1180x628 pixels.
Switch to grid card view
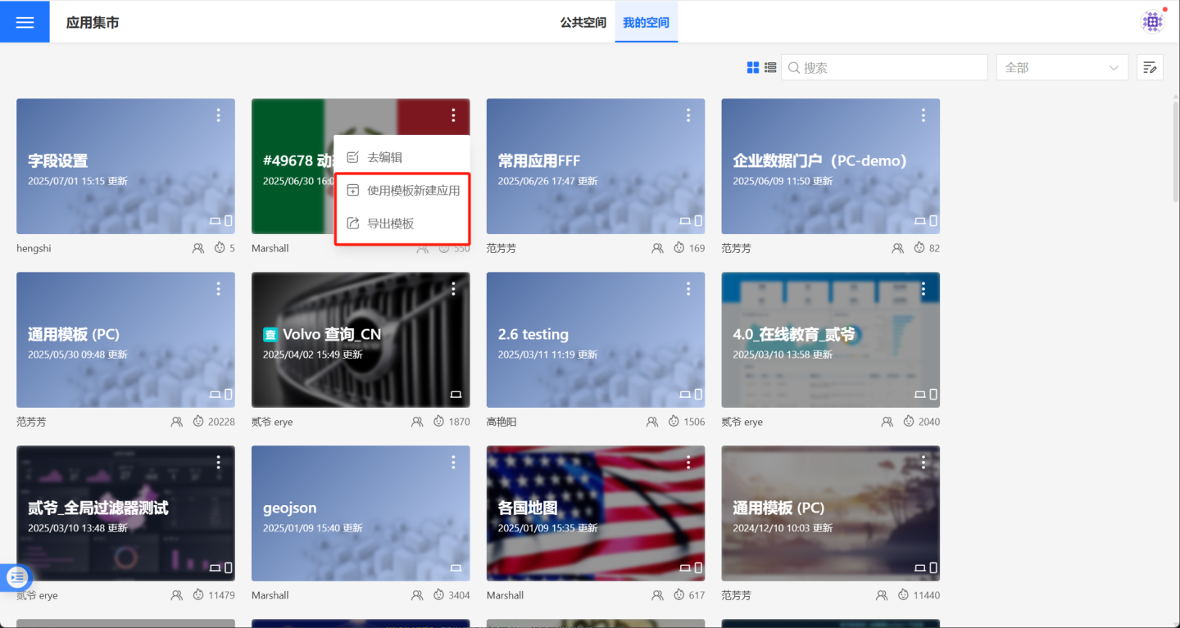pyautogui.click(x=753, y=68)
